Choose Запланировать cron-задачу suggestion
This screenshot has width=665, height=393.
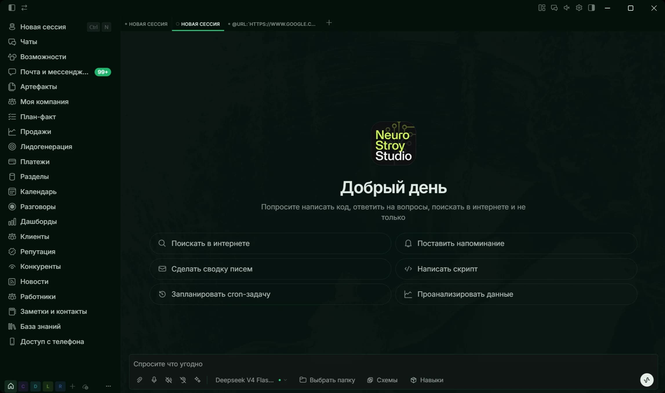pos(270,294)
